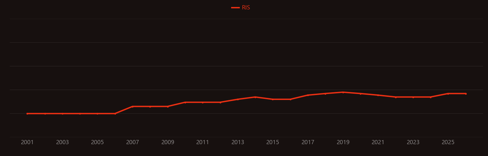
Task: Click the RIS line's 2007 data point
Action: (x=132, y=107)
